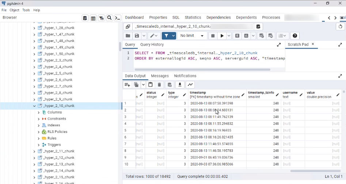
Task: Switch to the Messages tab
Action: (x=160, y=76)
